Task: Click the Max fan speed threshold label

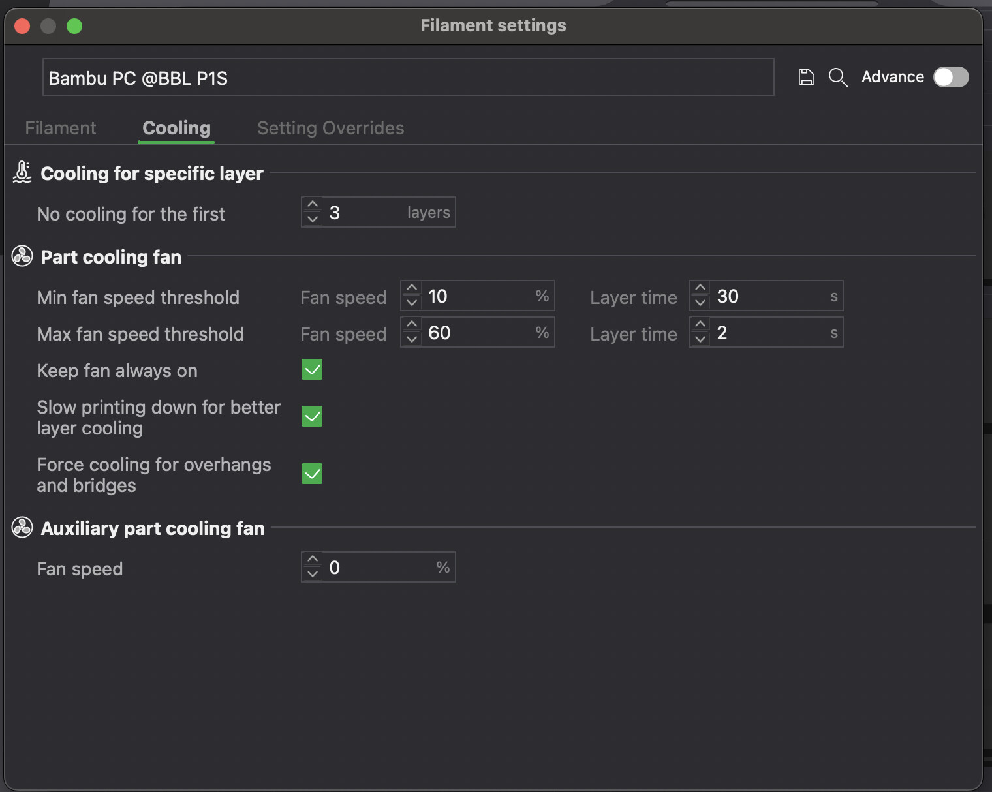Action: (140, 334)
